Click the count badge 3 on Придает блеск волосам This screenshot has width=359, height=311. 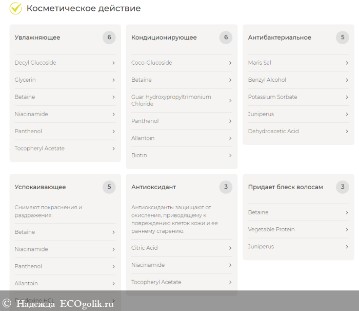[343, 187]
